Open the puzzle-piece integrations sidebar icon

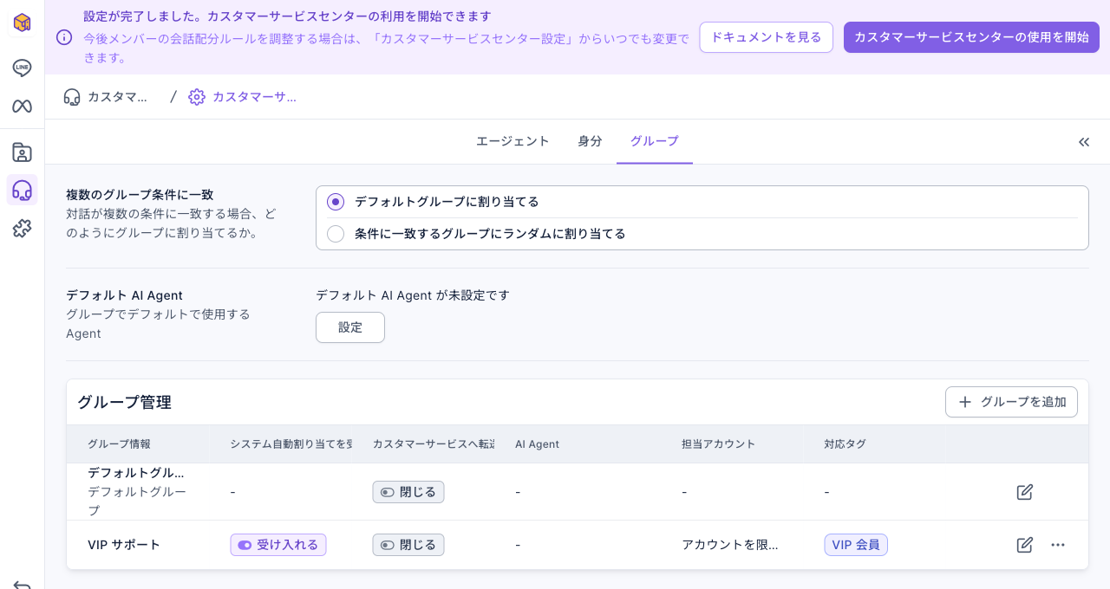point(22,229)
